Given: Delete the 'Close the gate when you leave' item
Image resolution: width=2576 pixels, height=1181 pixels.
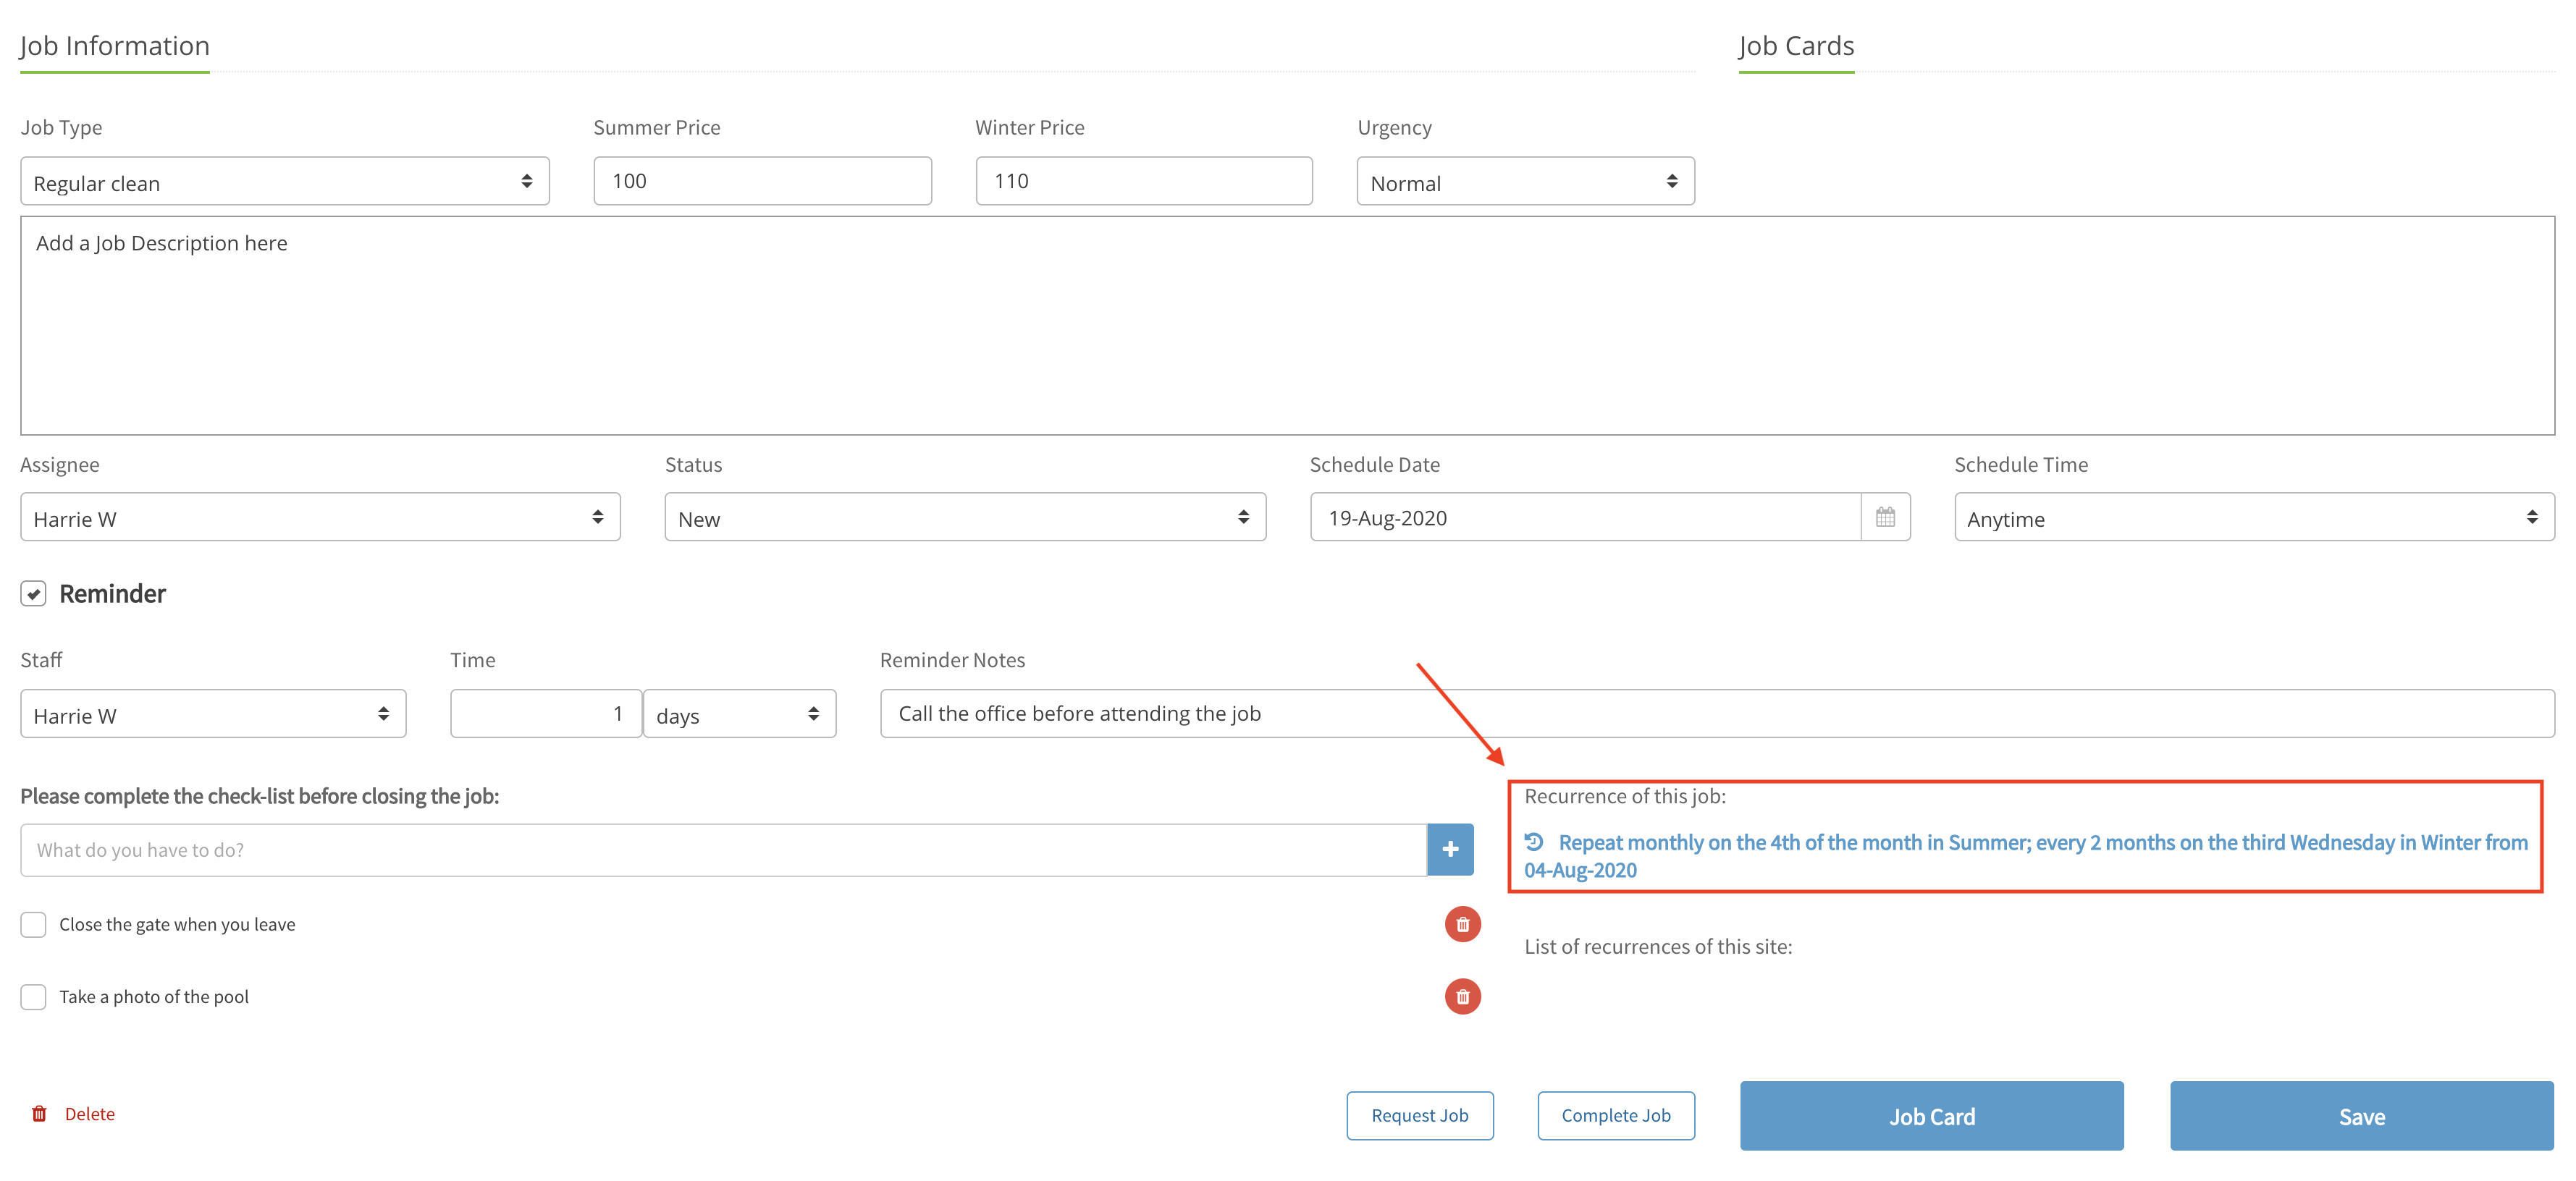Looking at the screenshot, I should [1462, 924].
